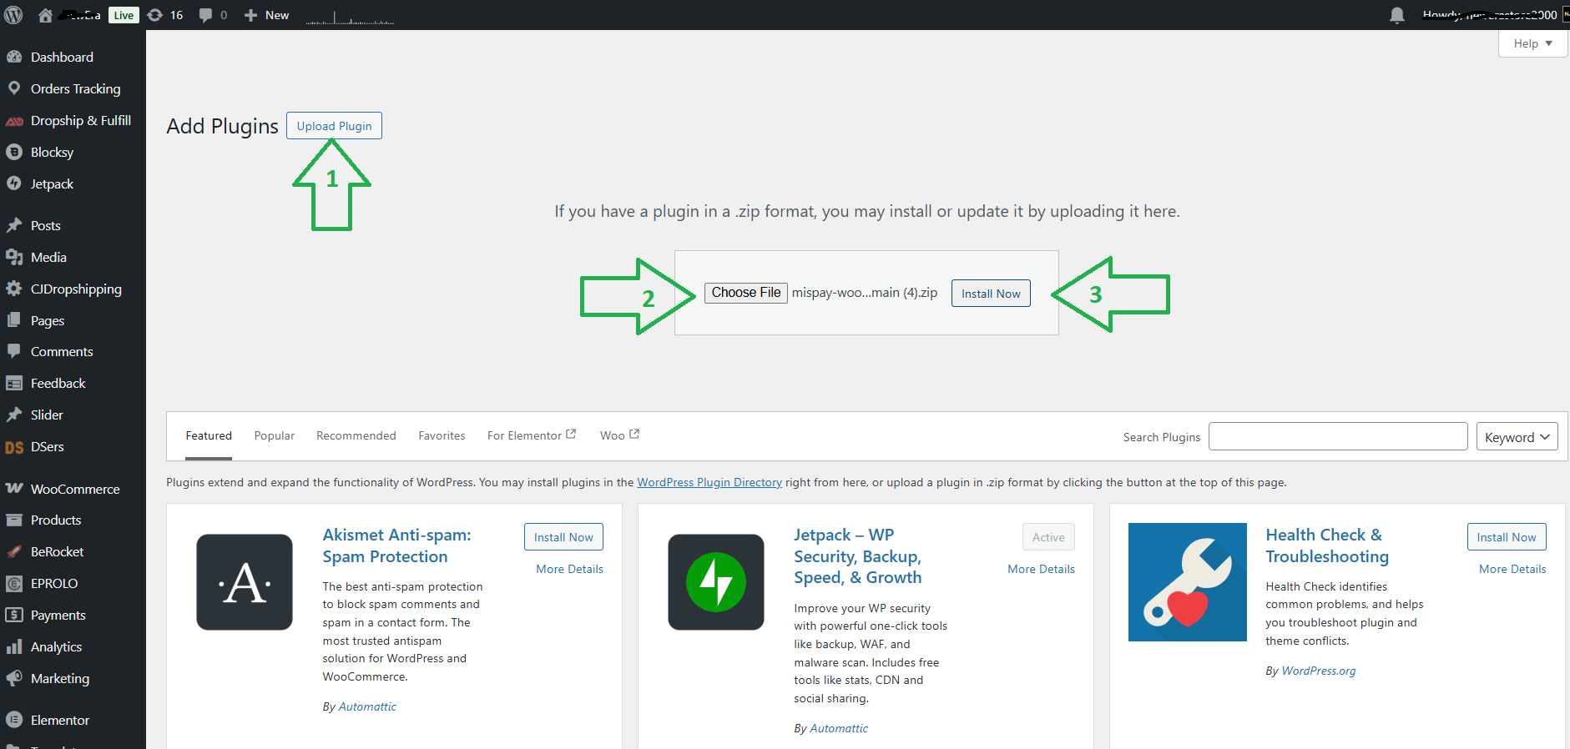
Task: Click the Payments sidebar icon
Action: pos(14,615)
